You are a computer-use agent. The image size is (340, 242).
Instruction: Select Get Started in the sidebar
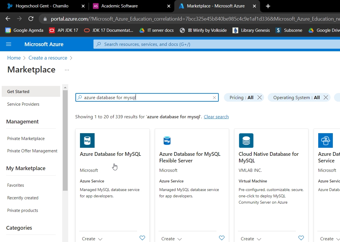(31, 91)
